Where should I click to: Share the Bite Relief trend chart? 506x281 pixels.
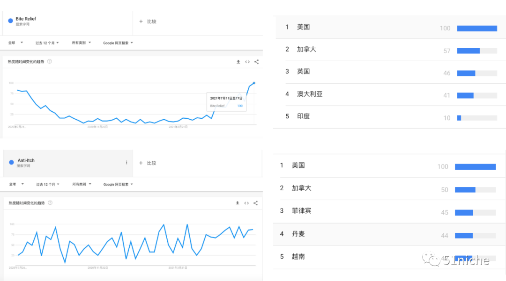pos(257,61)
